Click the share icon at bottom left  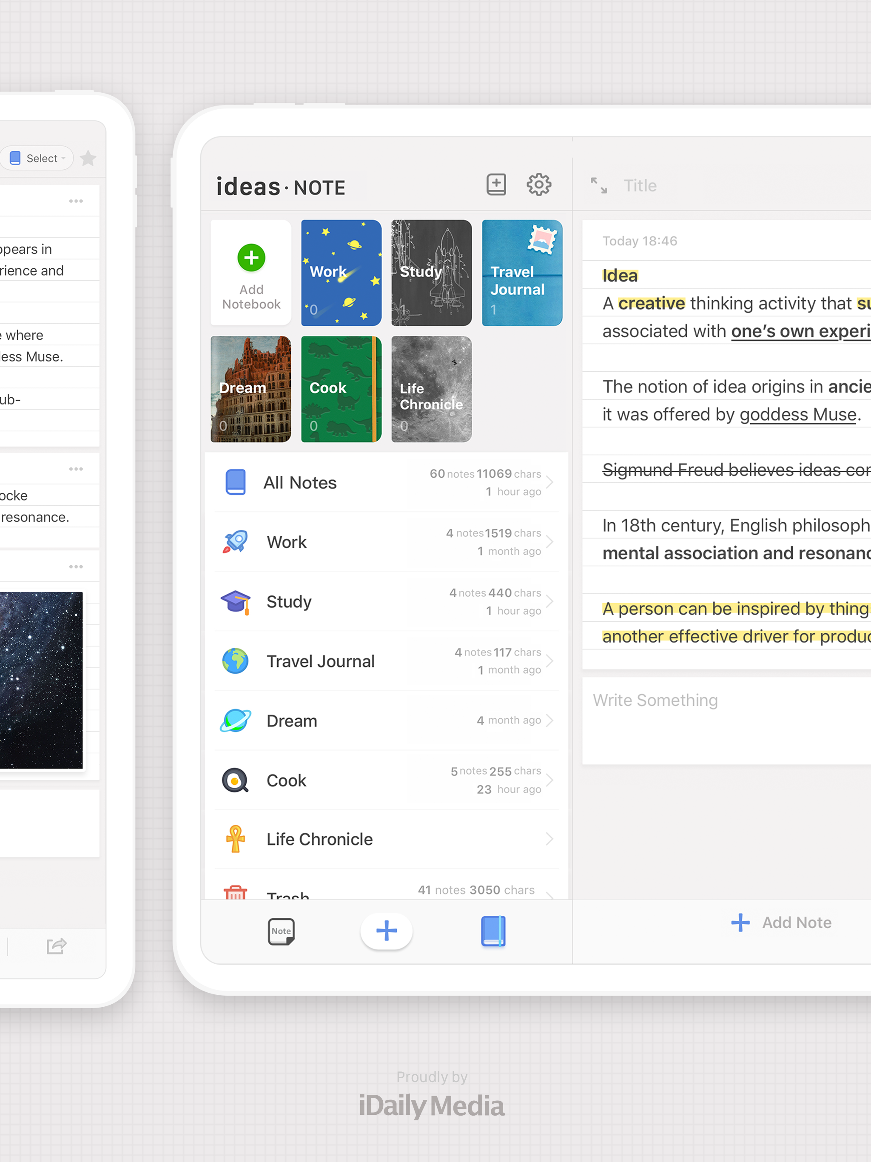(x=56, y=946)
